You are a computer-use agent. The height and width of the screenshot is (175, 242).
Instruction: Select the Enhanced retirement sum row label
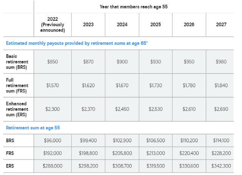17,109
